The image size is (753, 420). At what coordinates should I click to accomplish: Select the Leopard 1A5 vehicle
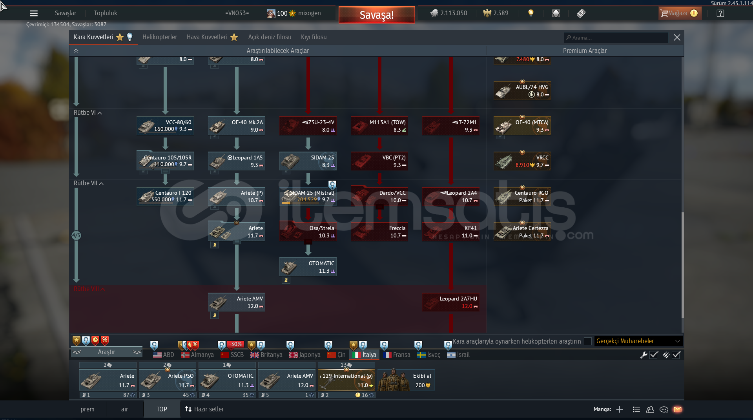coord(237,161)
